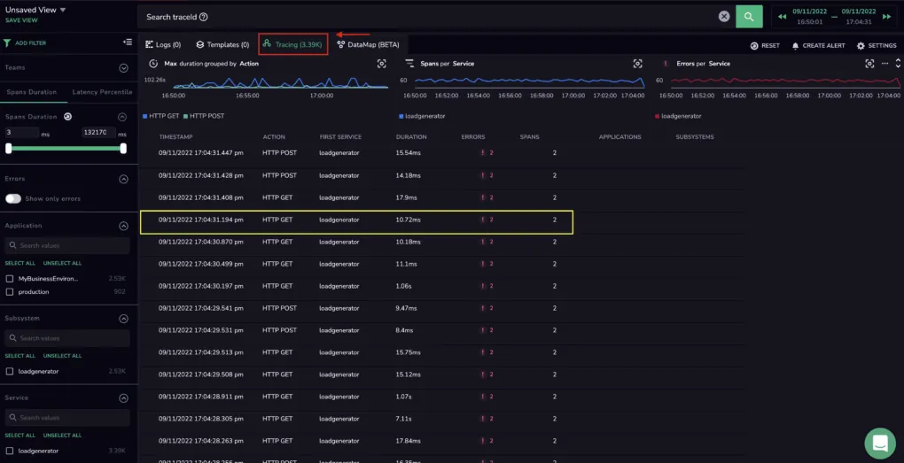Click the collapse filter panel icon
This screenshot has width=904, height=463.
[128, 42]
